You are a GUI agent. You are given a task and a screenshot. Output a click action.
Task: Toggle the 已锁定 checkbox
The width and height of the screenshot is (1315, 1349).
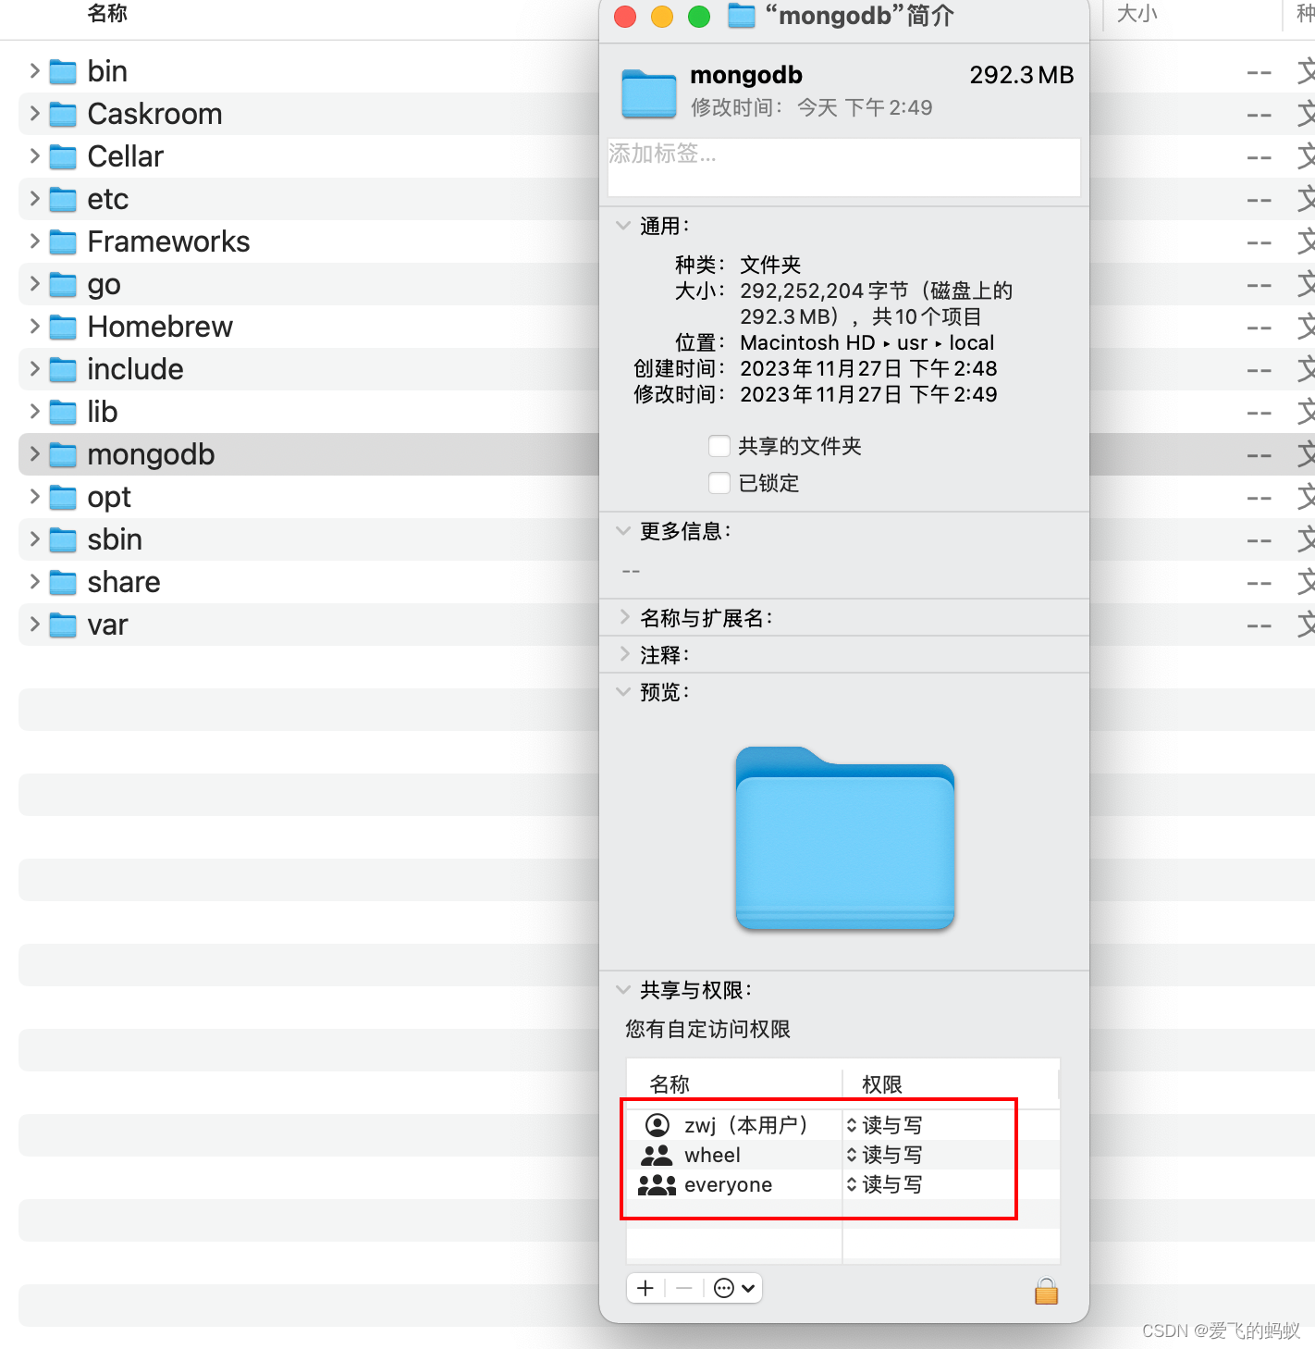719,483
